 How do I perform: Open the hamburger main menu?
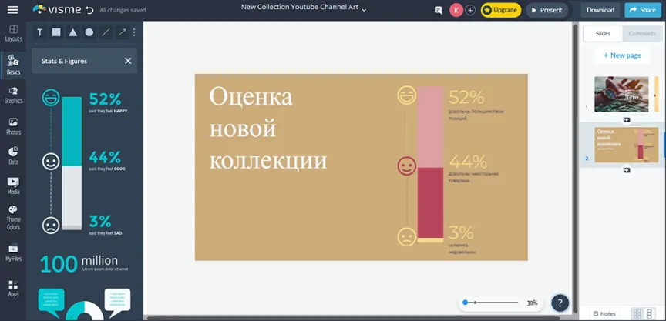pyautogui.click(x=13, y=10)
